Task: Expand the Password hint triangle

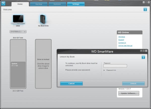Action: (x=104, y=70)
